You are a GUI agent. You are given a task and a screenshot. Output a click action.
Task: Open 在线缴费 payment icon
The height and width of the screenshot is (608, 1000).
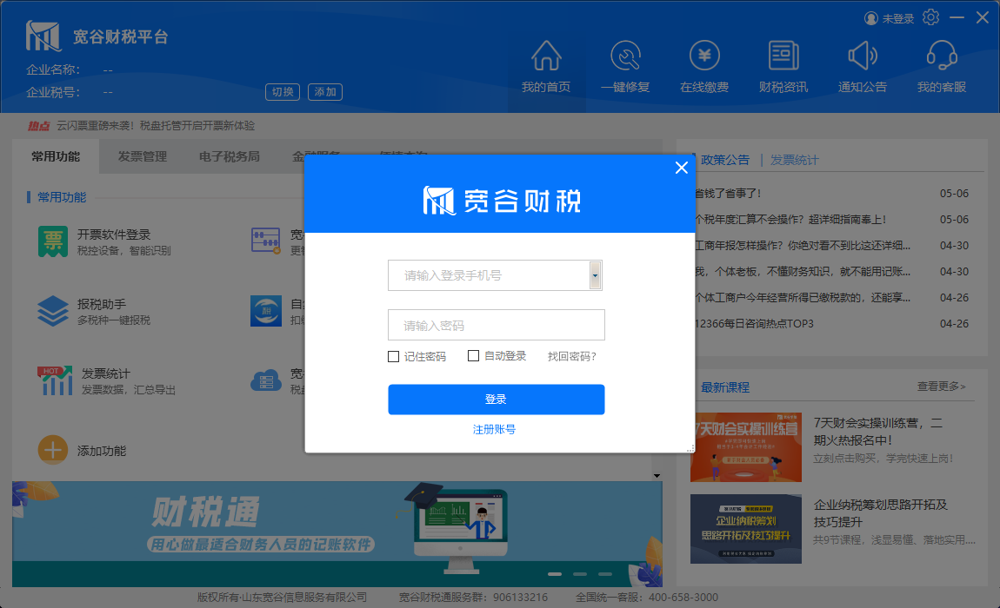(x=704, y=56)
